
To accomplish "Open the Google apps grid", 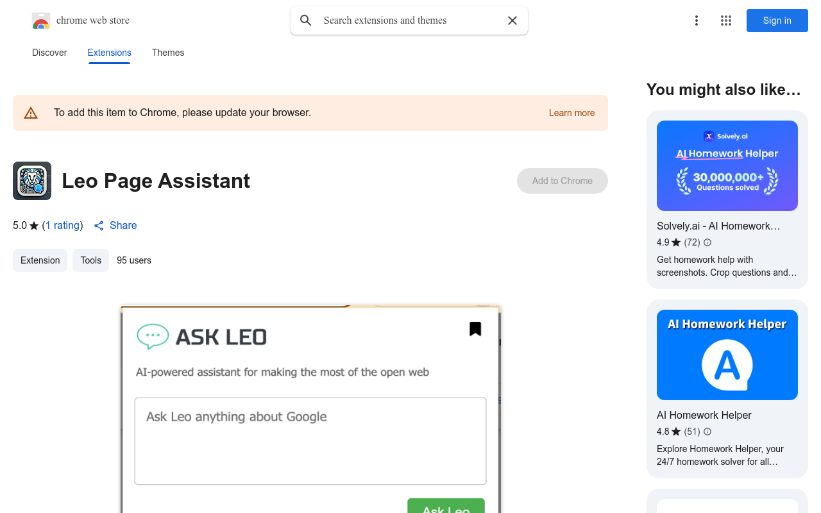I will tap(725, 21).
